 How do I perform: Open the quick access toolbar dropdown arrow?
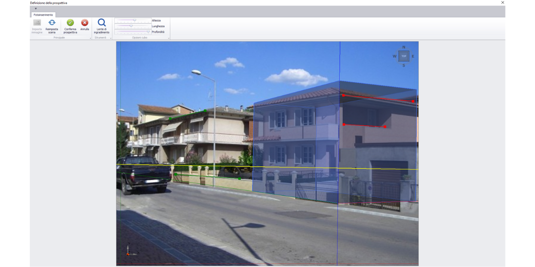(36, 8)
